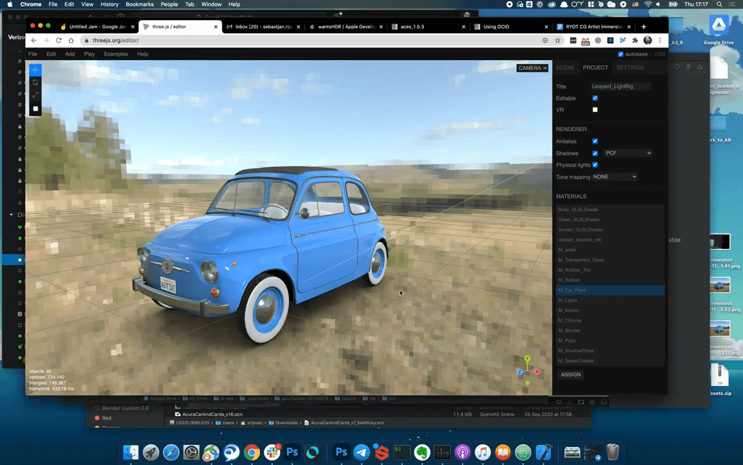
Task: Toggle the local/world space checkbox in toolbar
Action: (36, 109)
